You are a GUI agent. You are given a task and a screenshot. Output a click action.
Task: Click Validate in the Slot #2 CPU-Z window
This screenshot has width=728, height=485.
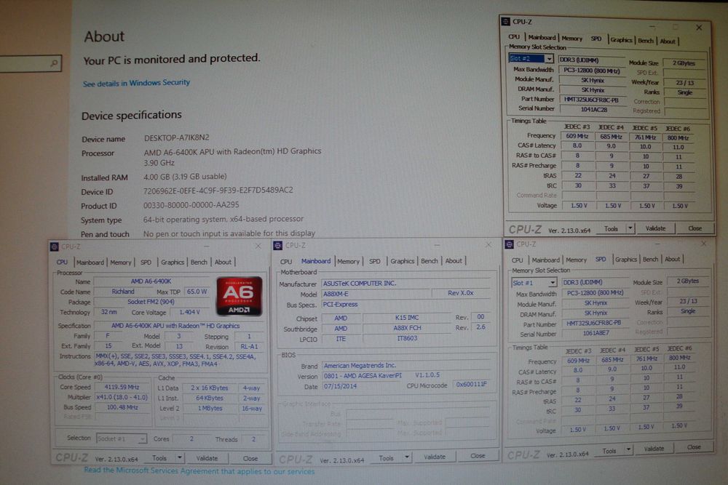pos(655,228)
